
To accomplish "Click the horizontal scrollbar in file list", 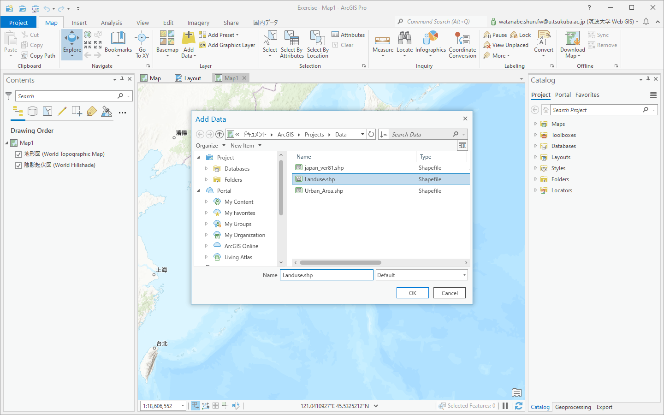I will pos(340,263).
